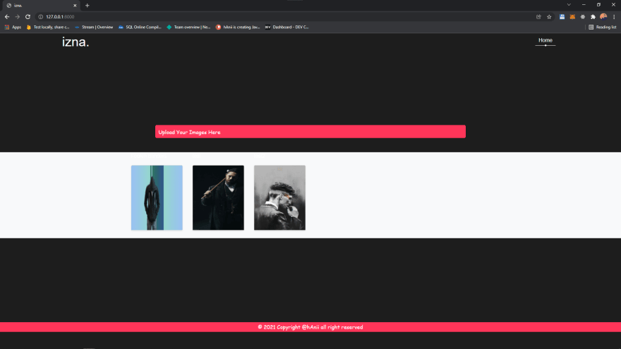The width and height of the screenshot is (621, 349).
Task: Open the Stream | Overview bookmark
Action: tap(94, 27)
